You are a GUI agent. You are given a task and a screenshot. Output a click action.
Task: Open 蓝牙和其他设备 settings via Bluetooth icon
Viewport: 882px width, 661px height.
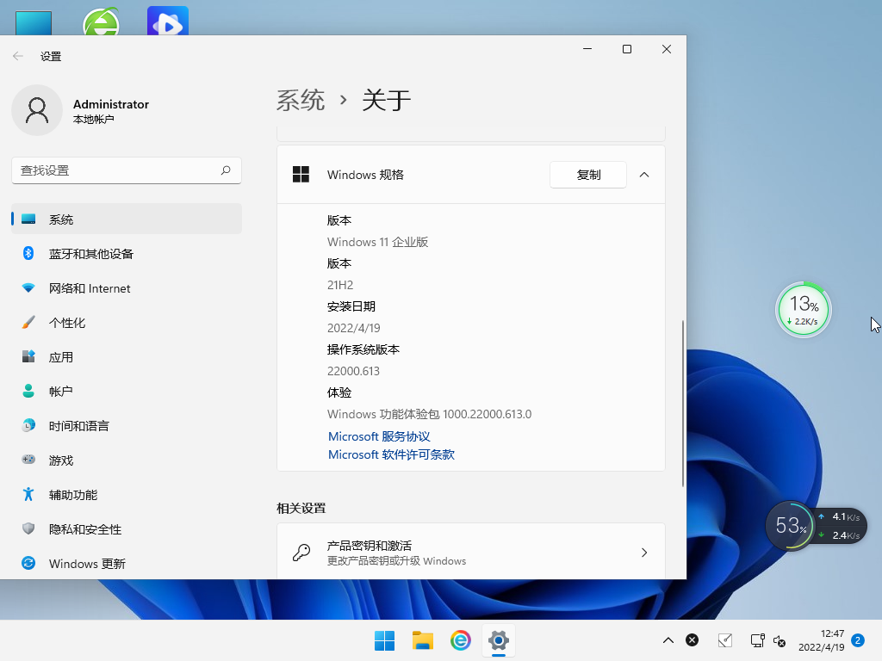27,253
